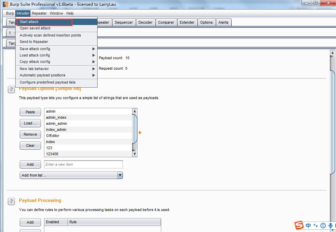
Task: Select Send to Repeater menu item
Action: [56, 42]
